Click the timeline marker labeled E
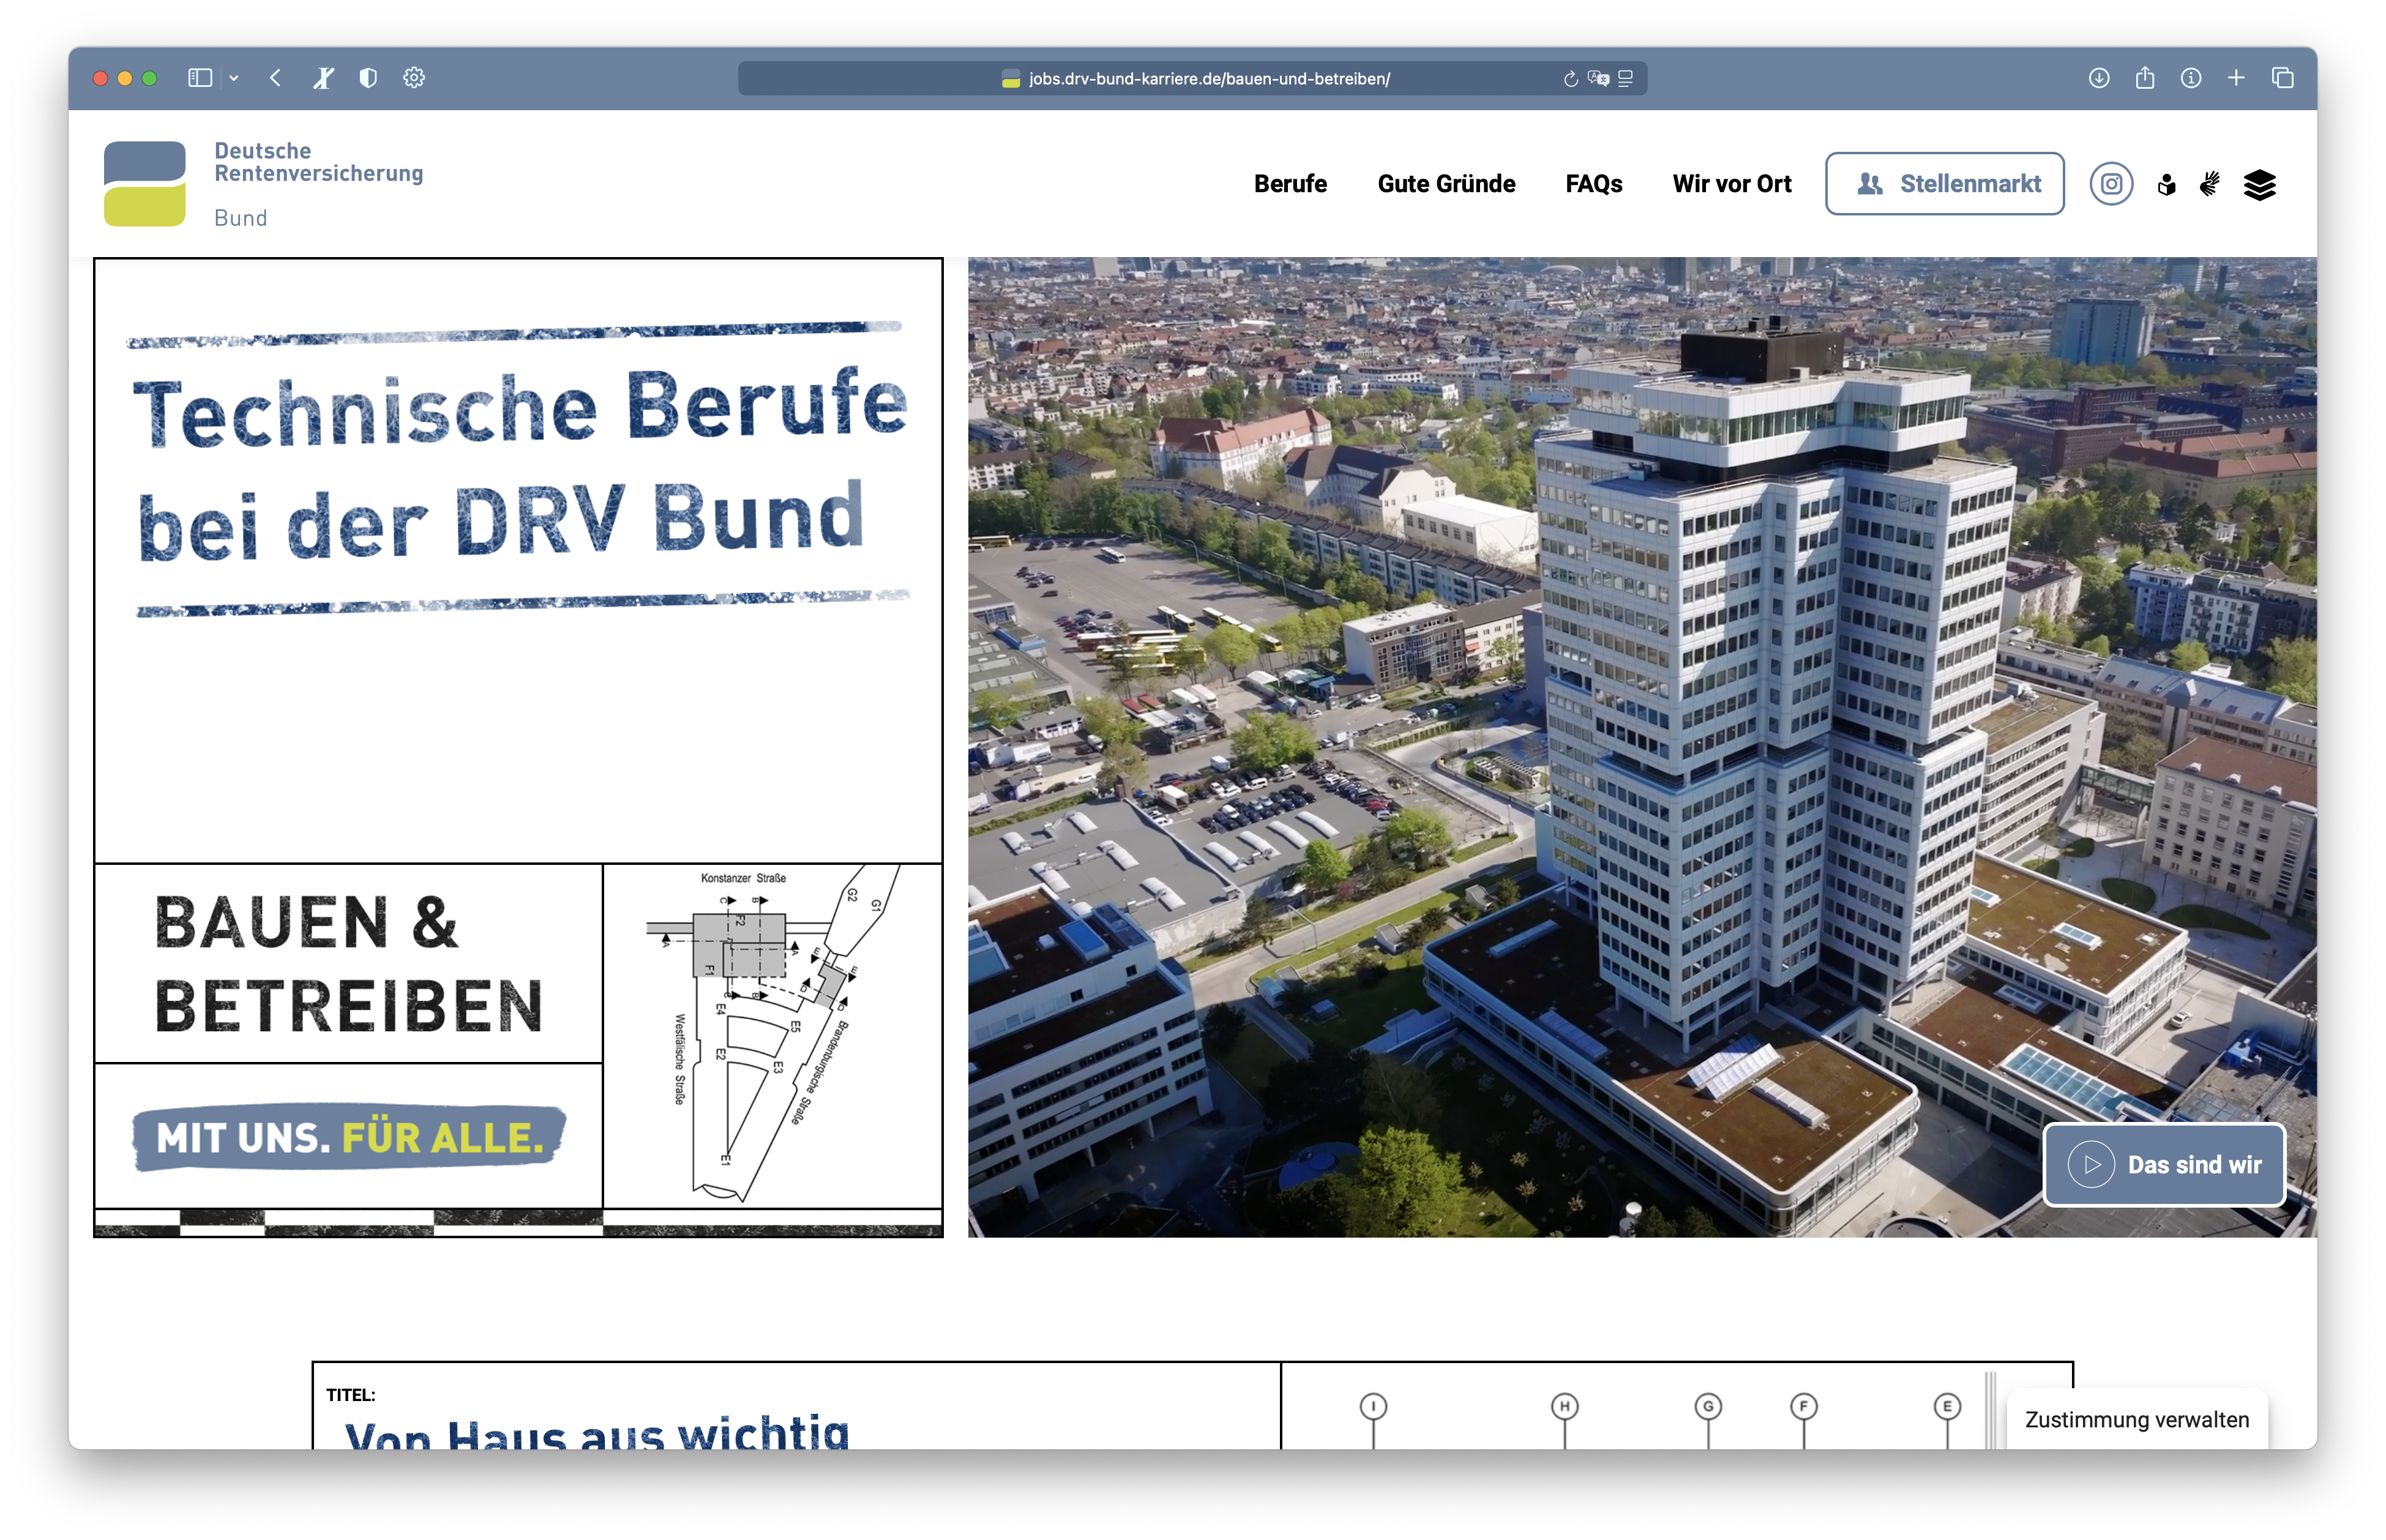 pos(1946,1406)
